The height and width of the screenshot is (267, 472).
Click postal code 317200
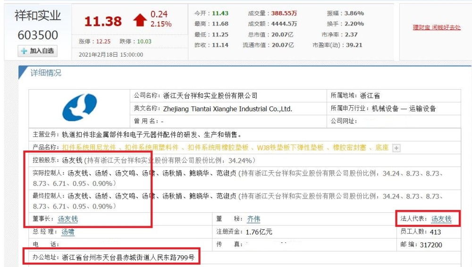click(x=431, y=245)
